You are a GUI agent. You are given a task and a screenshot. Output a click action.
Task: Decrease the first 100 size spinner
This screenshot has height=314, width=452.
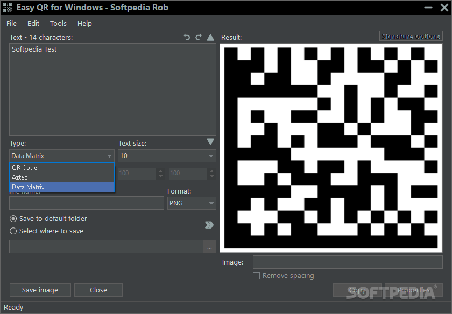tap(160, 176)
